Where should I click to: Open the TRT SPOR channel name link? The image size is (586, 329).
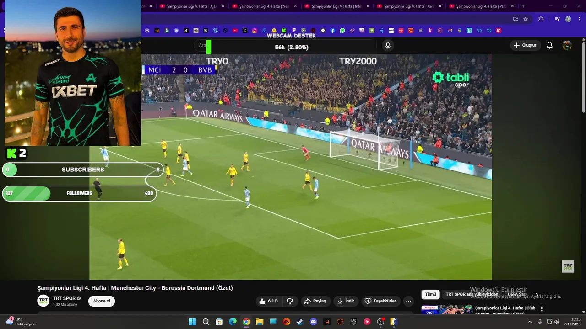[64, 298]
